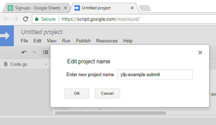This screenshot has height=125, width=216.
Task: Confirm project name with OK button
Action: pos(77,93)
